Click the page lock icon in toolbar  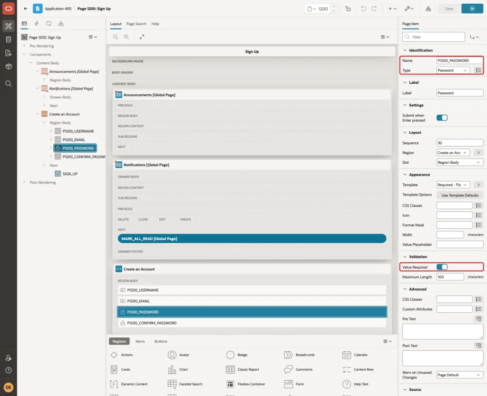click(x=348, y=9)
